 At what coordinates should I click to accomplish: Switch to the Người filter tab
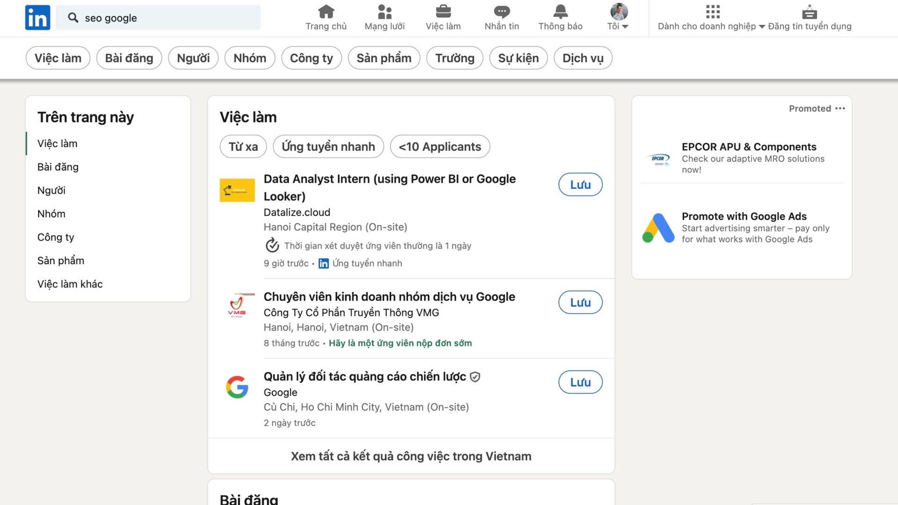tap(193, 58)
